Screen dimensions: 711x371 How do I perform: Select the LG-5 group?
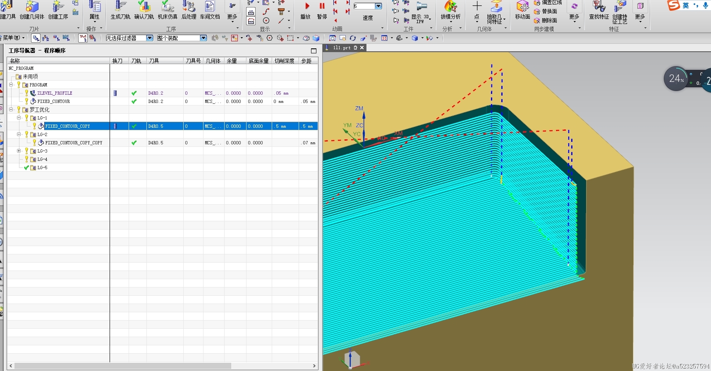click(x=42, y=168)
